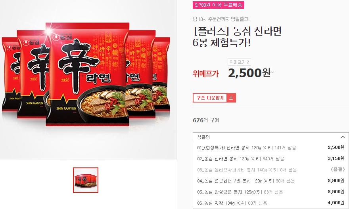Click the red 위메프가 label

click(x=206, y=74)
